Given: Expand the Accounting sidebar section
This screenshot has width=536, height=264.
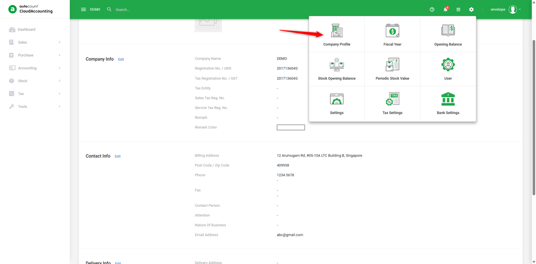Looking at the screenshot, I should coord(35,68).
